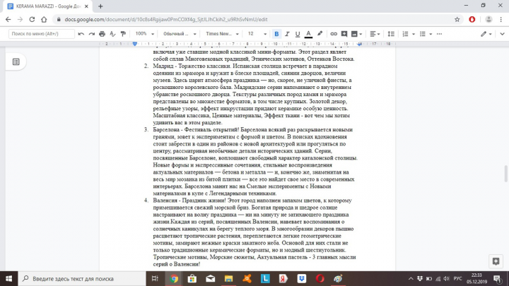Open Opera browser from taskbar

[320, 278]
